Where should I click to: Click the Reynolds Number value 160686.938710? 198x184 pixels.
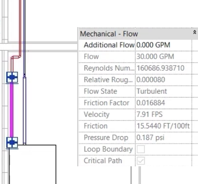(x=160, y=68)
